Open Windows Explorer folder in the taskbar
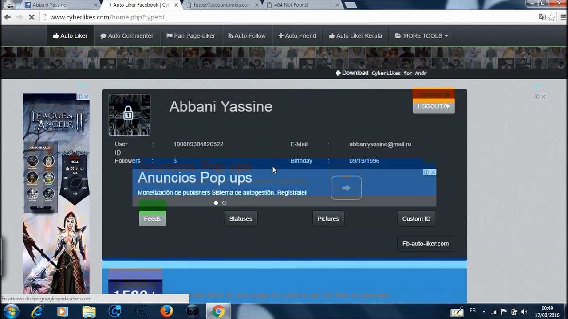The height and width of the screenshot is (319, 568). [x=89, y=311]
